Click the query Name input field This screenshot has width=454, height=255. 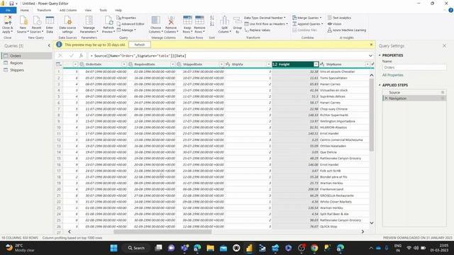click(x=414, y=67)
